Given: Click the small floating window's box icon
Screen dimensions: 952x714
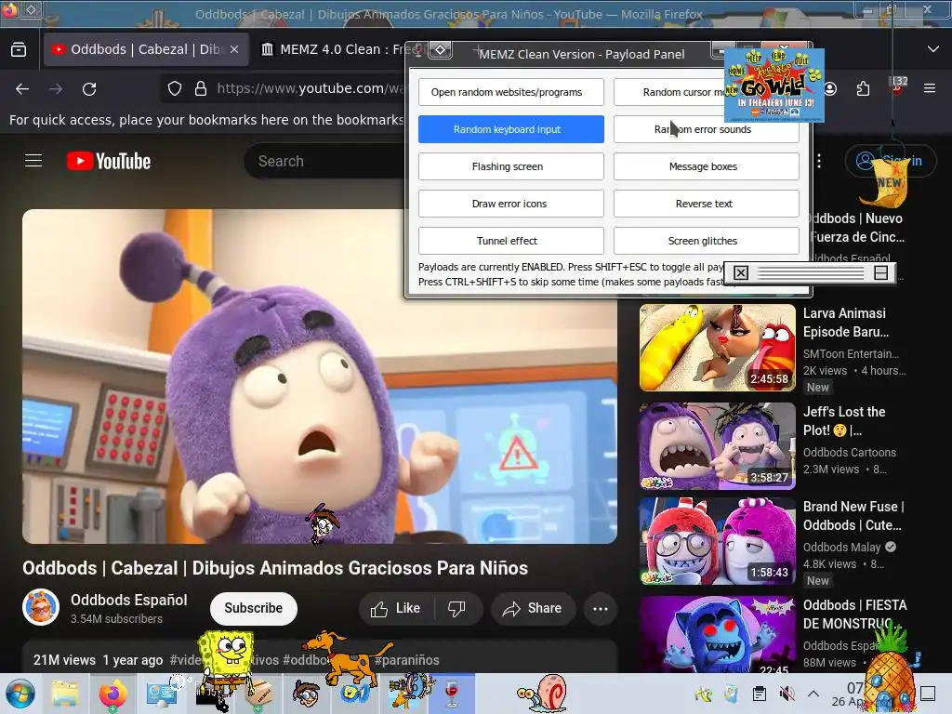Looking at the screenshot, I should (880, 273).
